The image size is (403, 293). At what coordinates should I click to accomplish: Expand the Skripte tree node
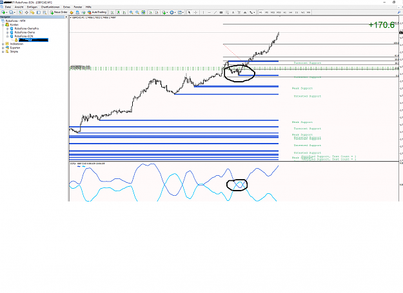pyautogui.click(x=3, y=52)
